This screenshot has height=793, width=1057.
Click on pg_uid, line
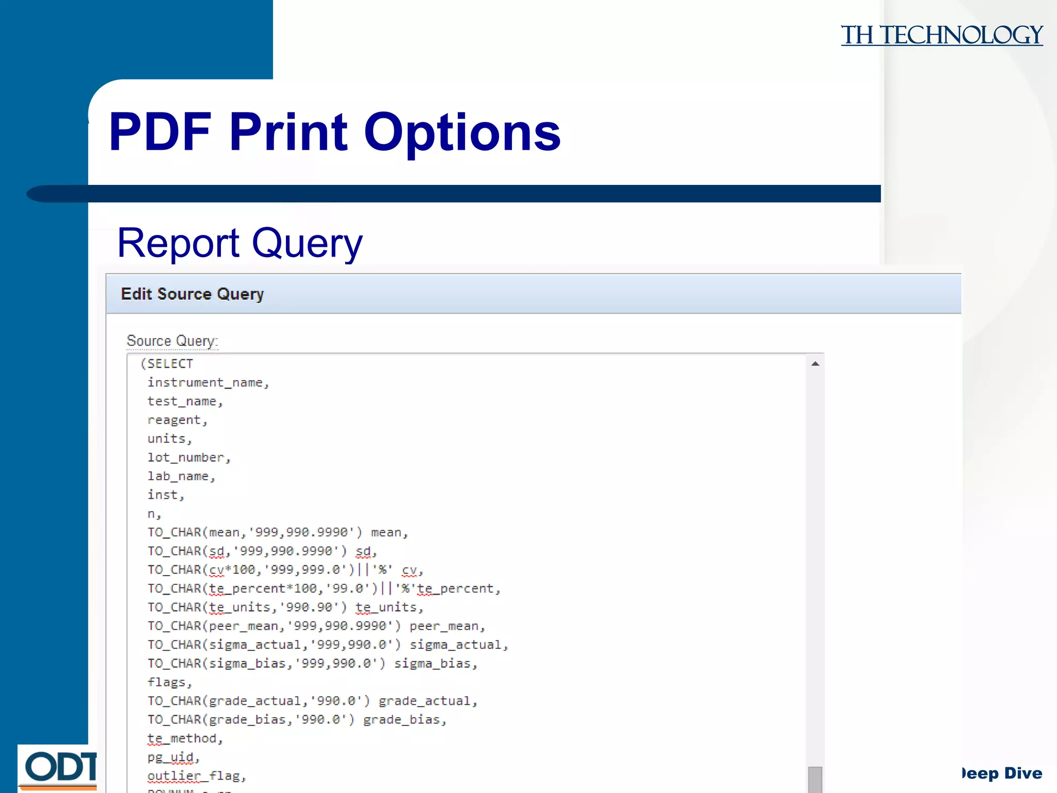click(x=173, y=757)
